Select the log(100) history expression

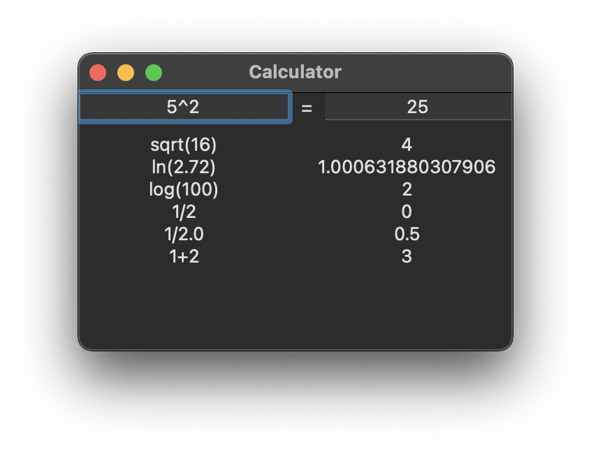(184, 189)
